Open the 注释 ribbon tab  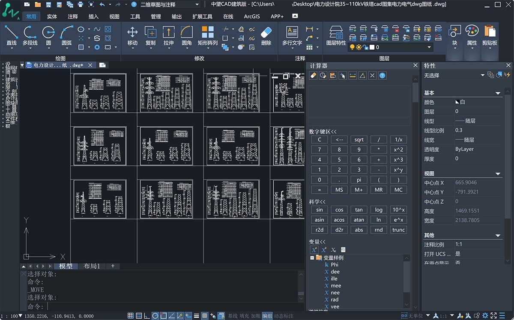coord(73,17)
